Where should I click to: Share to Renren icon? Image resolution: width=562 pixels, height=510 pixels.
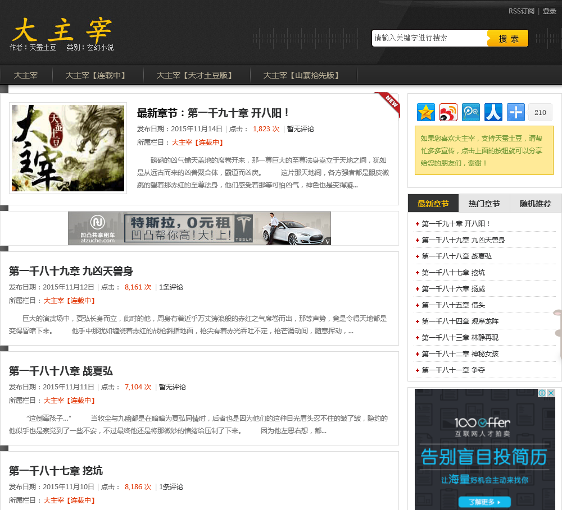coord(493,112)
